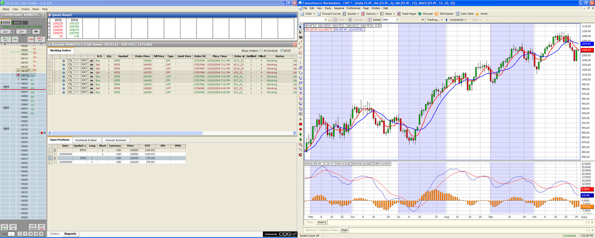Screen dimensions: 595x238
Task: Select the red circle drawing tool
Action: (x=300, y=129)
